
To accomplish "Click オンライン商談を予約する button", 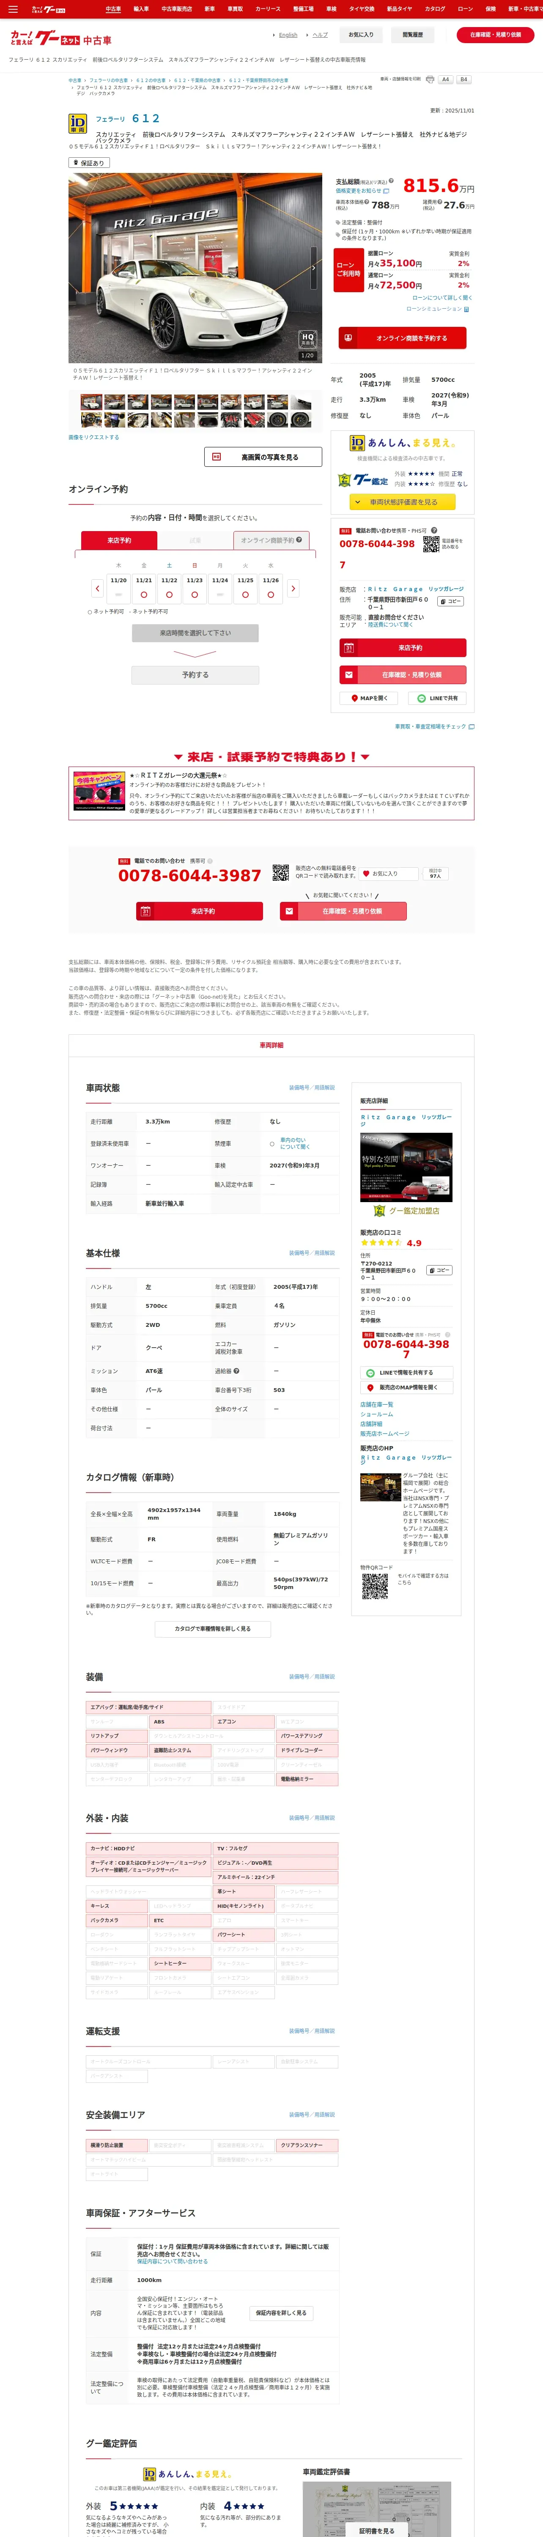I will tap(402, 338).
